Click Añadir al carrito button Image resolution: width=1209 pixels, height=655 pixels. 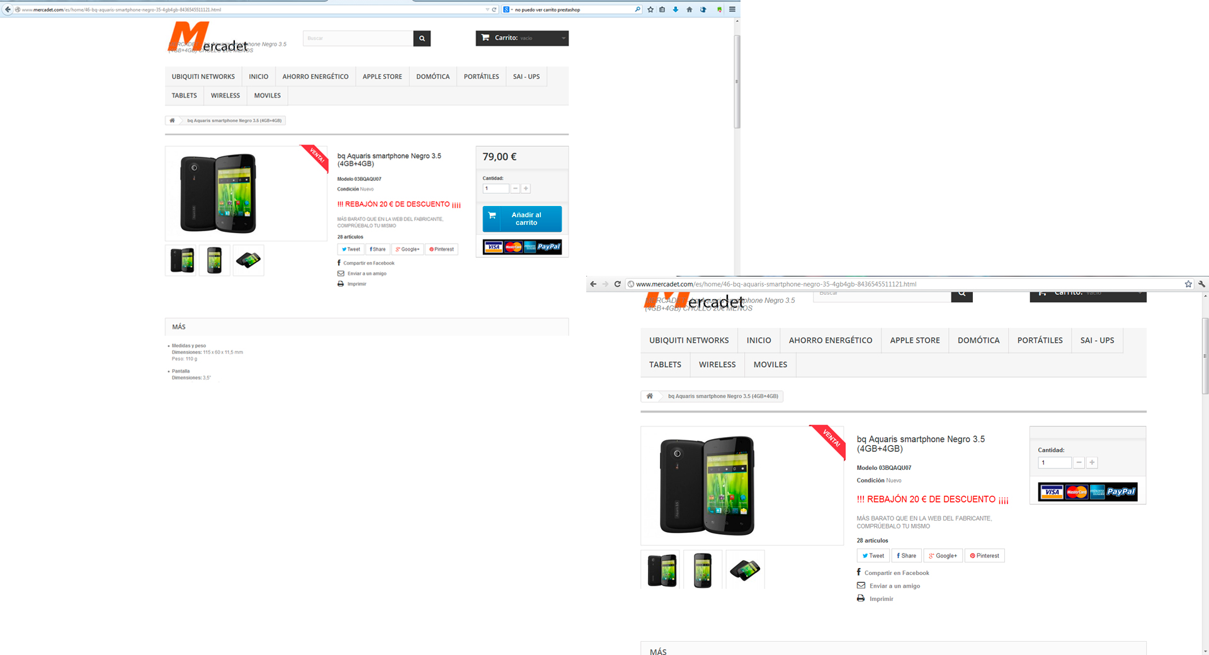coord(522,219)
